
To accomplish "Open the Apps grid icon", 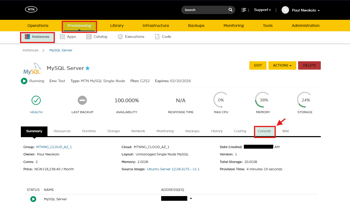I will click(x=62, y=37).
